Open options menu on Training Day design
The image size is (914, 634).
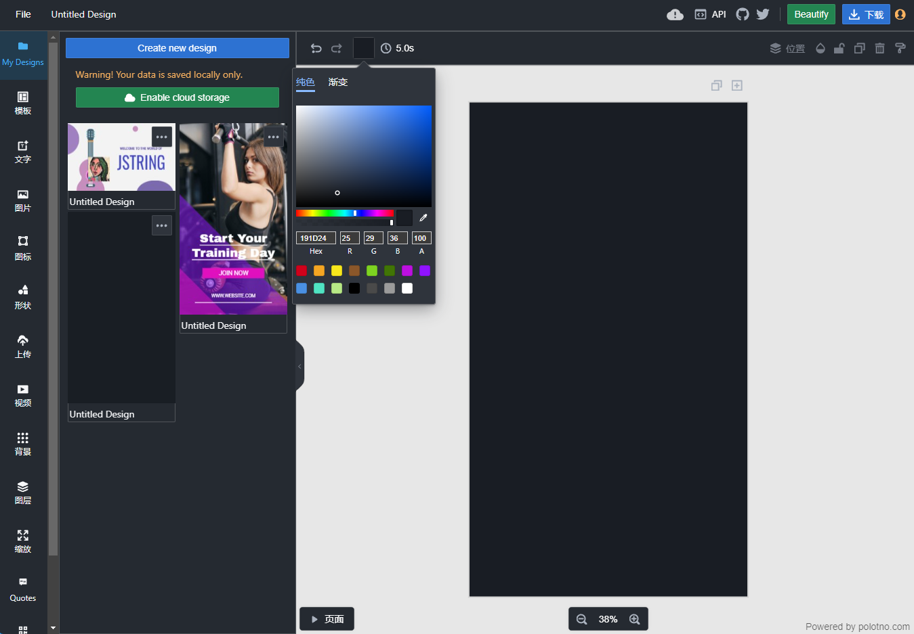pyautogui.click(x=274, y=137)
